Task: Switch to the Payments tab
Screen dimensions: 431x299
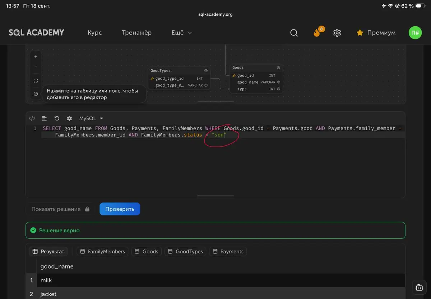Action: pyautogui.click(x=228, y=252)
